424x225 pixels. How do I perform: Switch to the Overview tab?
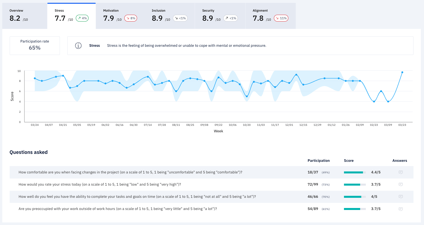(25, 16)
